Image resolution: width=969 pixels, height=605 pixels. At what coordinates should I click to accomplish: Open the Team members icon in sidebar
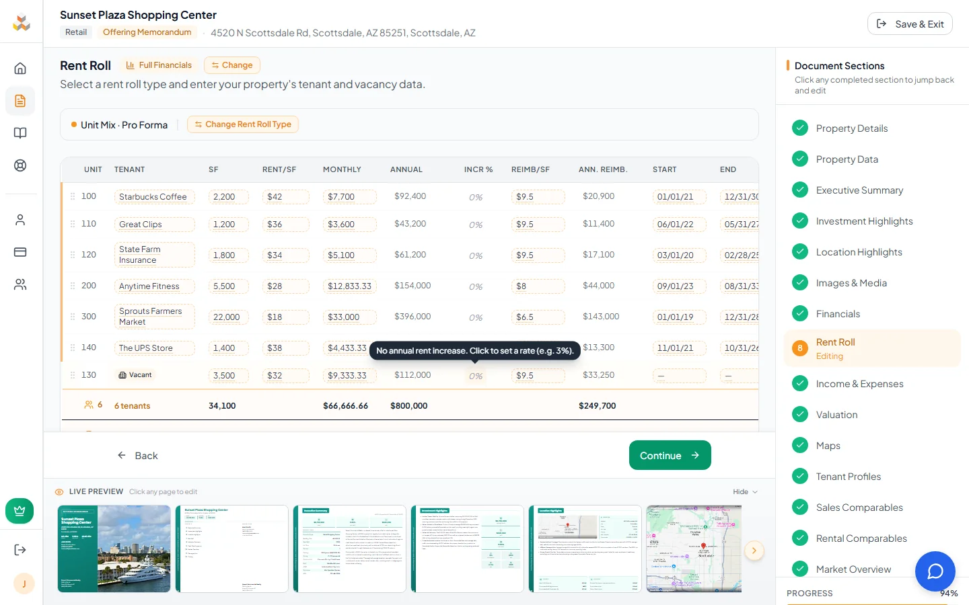[21, 284]
